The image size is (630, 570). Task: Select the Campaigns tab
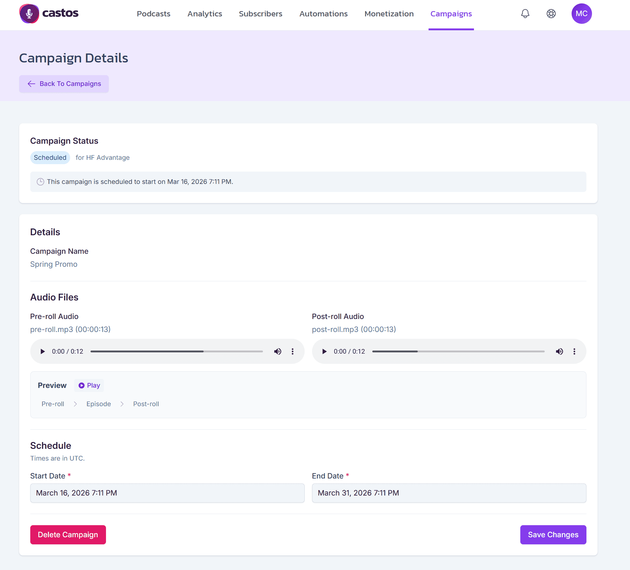click(x=451, y=14)
